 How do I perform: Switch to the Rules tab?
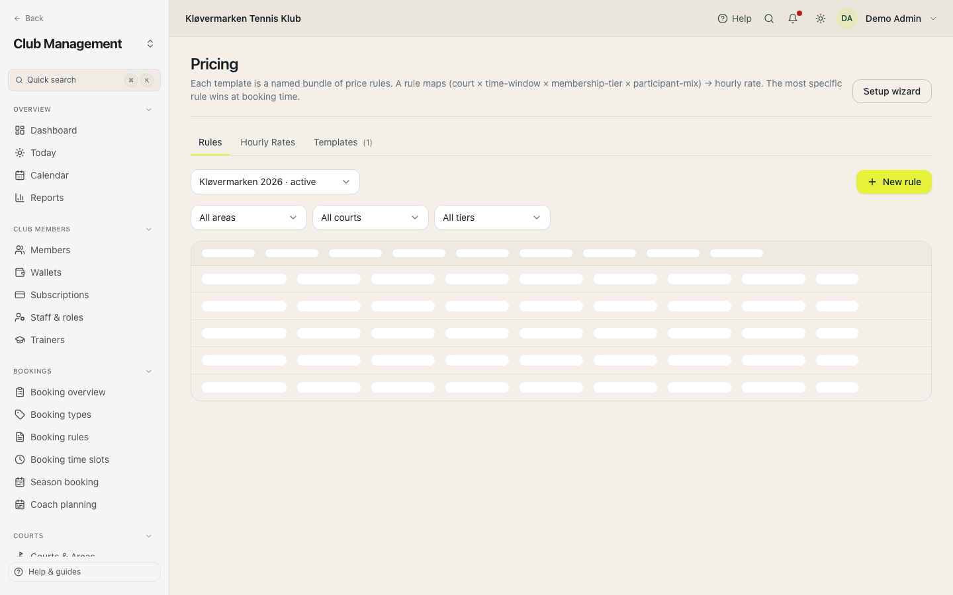[210, 142]
